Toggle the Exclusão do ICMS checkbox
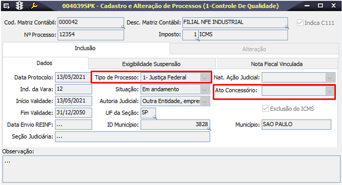Screen dimensions: 342x185 [x=265, y=109]
